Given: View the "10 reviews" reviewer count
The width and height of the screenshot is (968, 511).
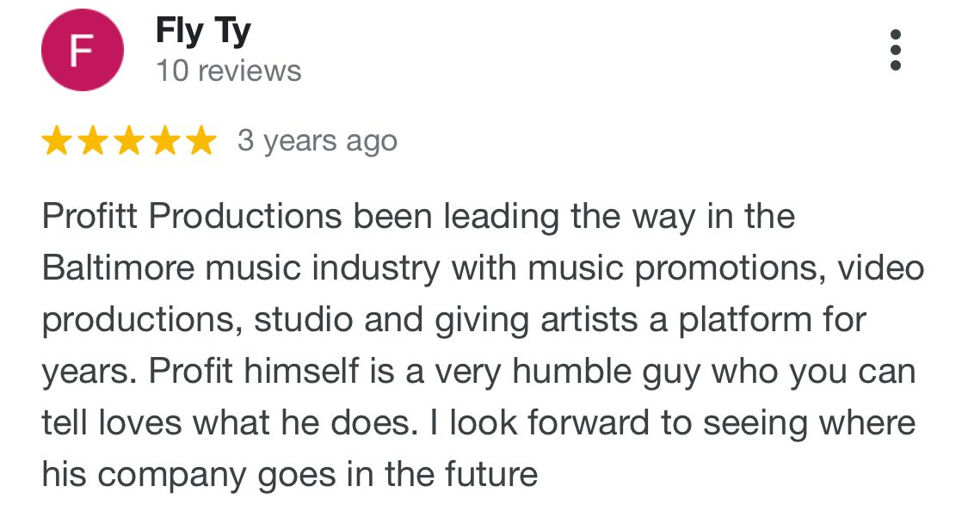Looking at the screenshot, I should [x=228, y=71].
